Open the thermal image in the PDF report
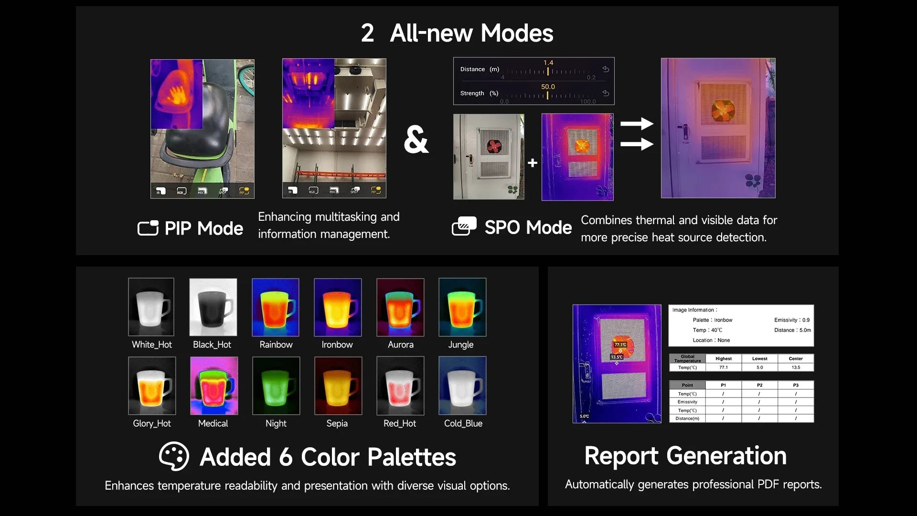The width and height of the screenshot is (917, 516). click(x=617, y=364)
